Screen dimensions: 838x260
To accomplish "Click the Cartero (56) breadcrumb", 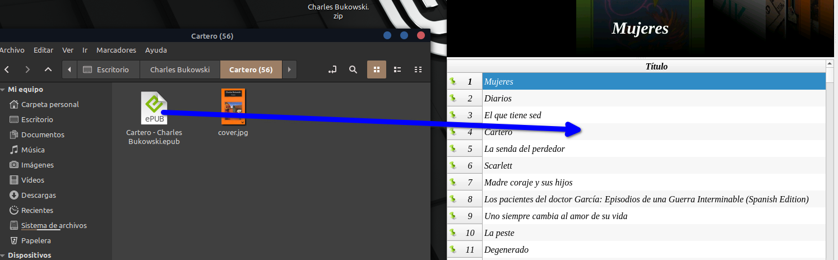I will pyautogui.click(x=251, y=69).
